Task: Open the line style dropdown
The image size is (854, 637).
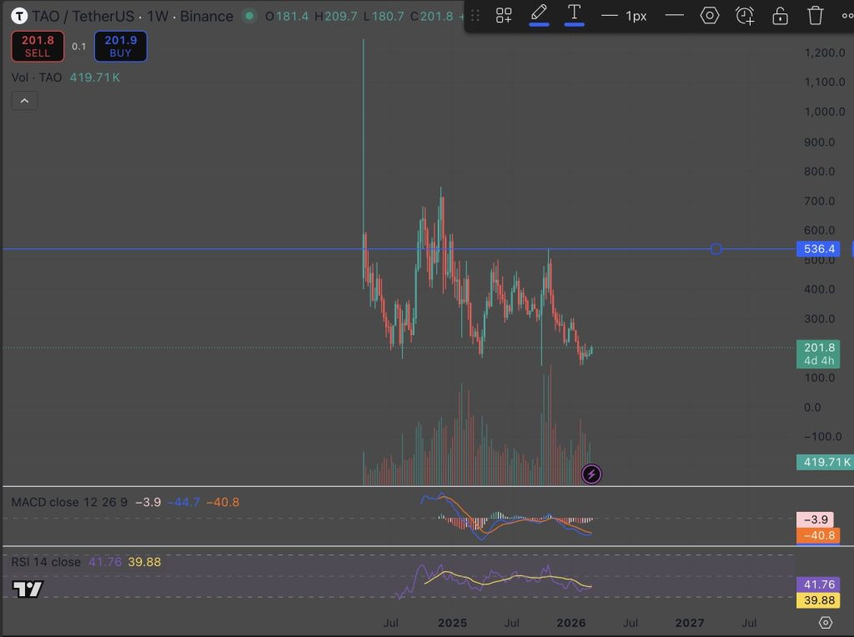Action: click(674, 15)
